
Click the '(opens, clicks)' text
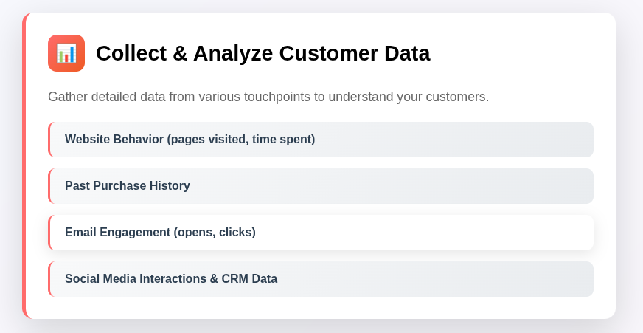[215, 233]
